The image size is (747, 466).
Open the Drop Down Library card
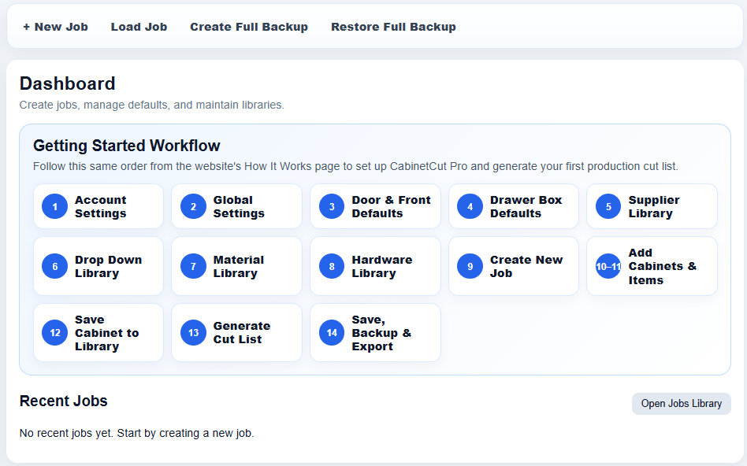(x=98, y=267)
